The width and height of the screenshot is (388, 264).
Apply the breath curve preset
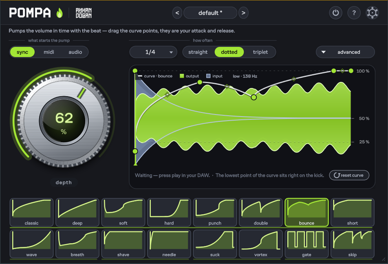(x=77, y=244)
